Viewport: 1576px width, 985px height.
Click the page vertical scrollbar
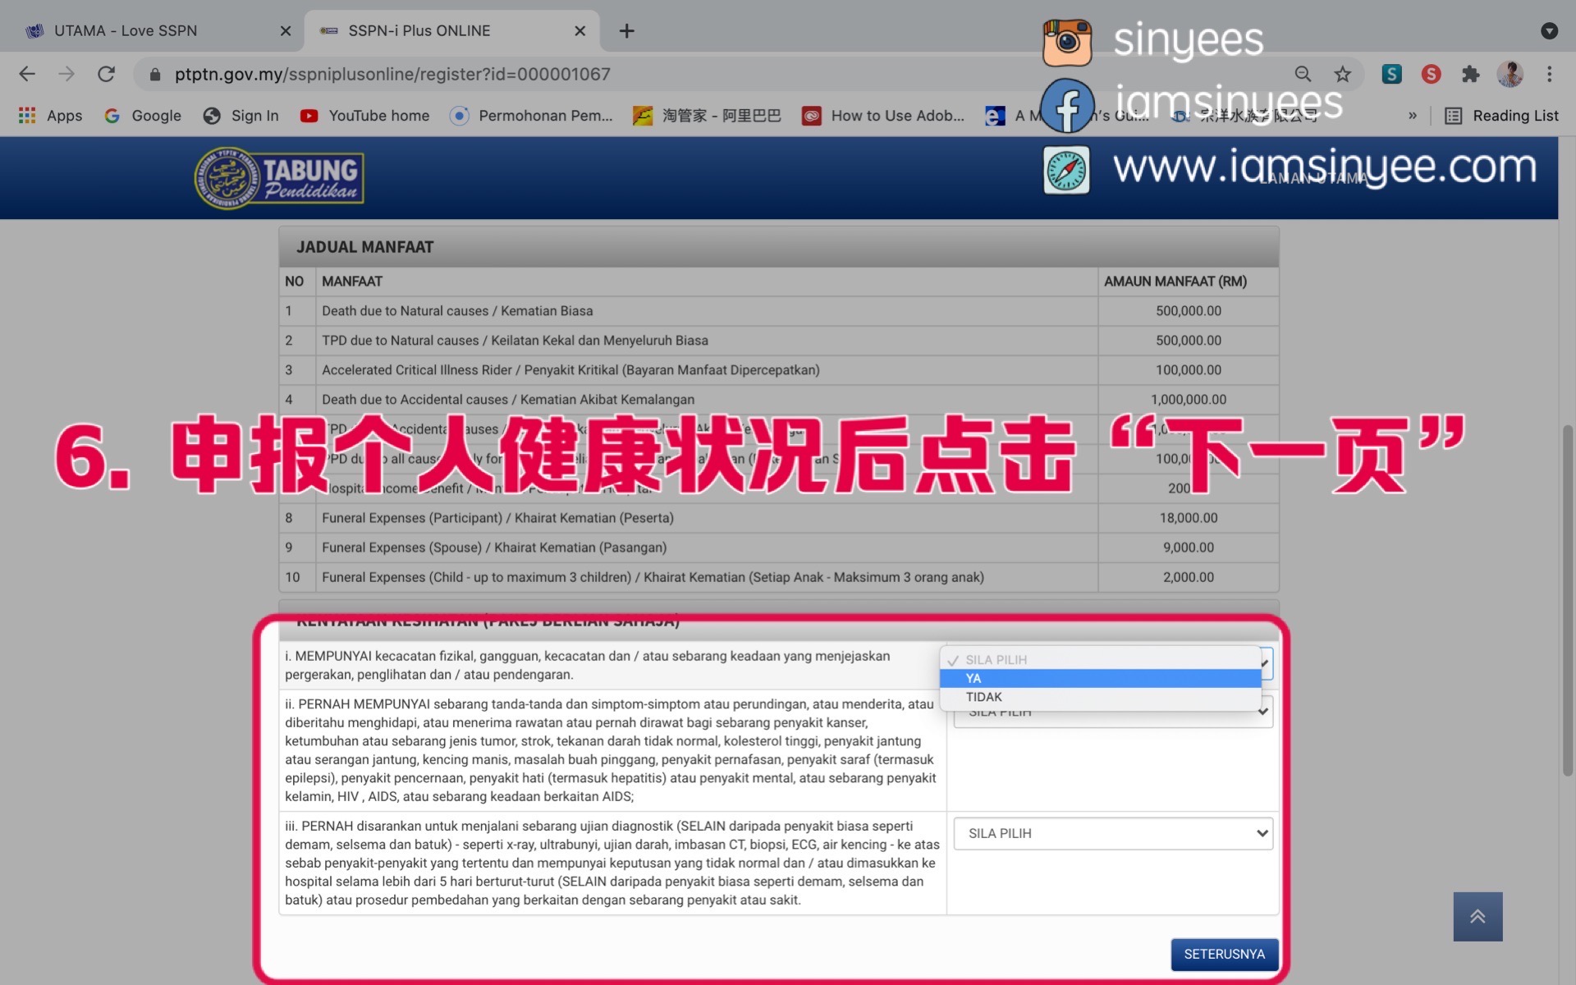pos(1567,600)
